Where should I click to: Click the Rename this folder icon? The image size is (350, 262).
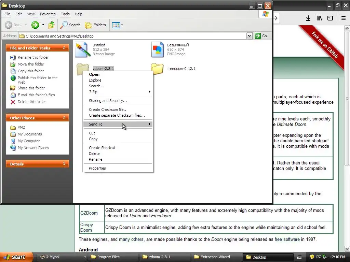click(13, 57)
